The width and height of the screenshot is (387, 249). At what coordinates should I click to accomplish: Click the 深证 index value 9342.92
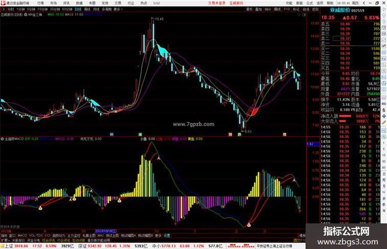[x=95, y=246]
